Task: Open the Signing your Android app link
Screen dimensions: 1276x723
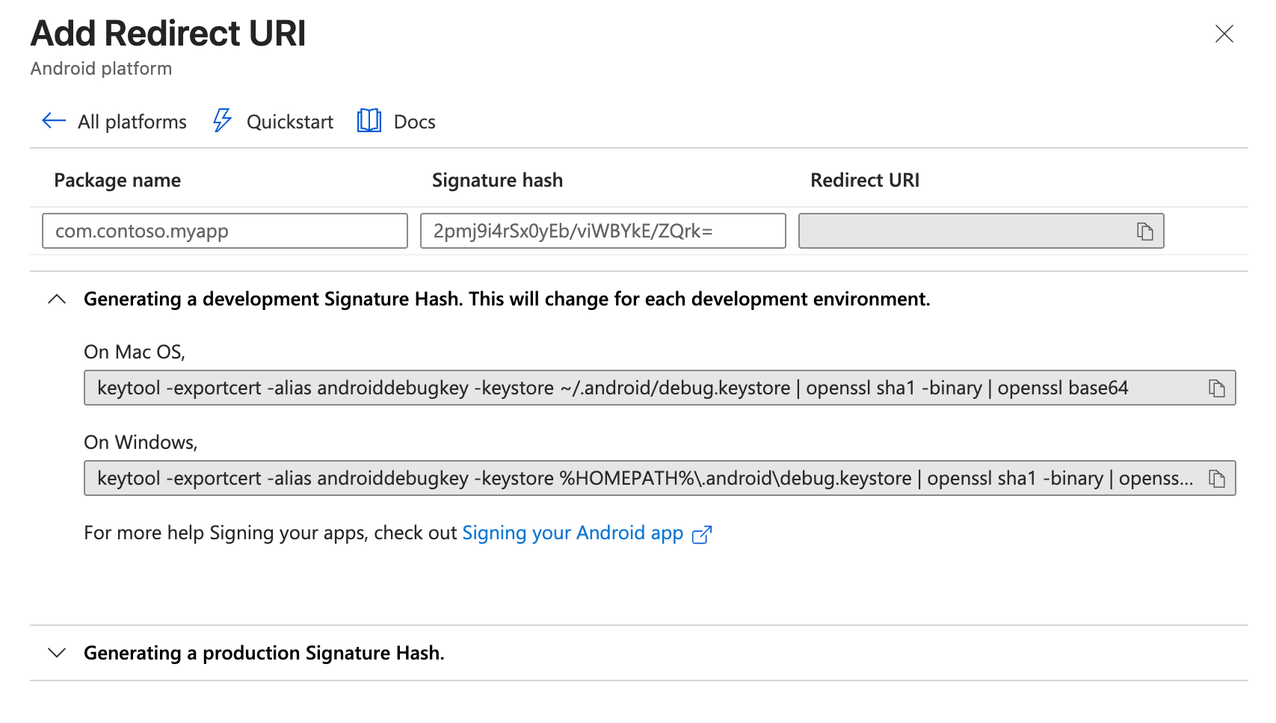Action: click(572, 533)
